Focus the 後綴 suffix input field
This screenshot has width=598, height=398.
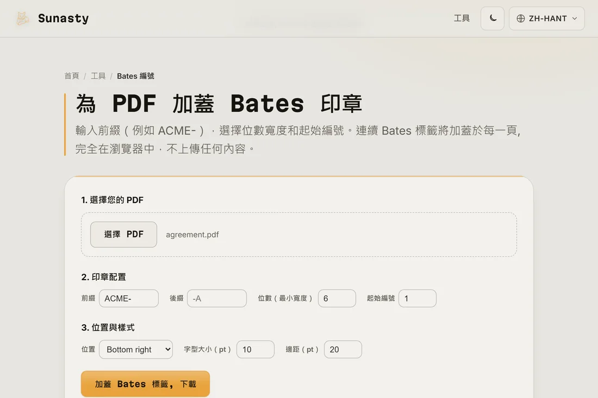(x=216, y=298)
